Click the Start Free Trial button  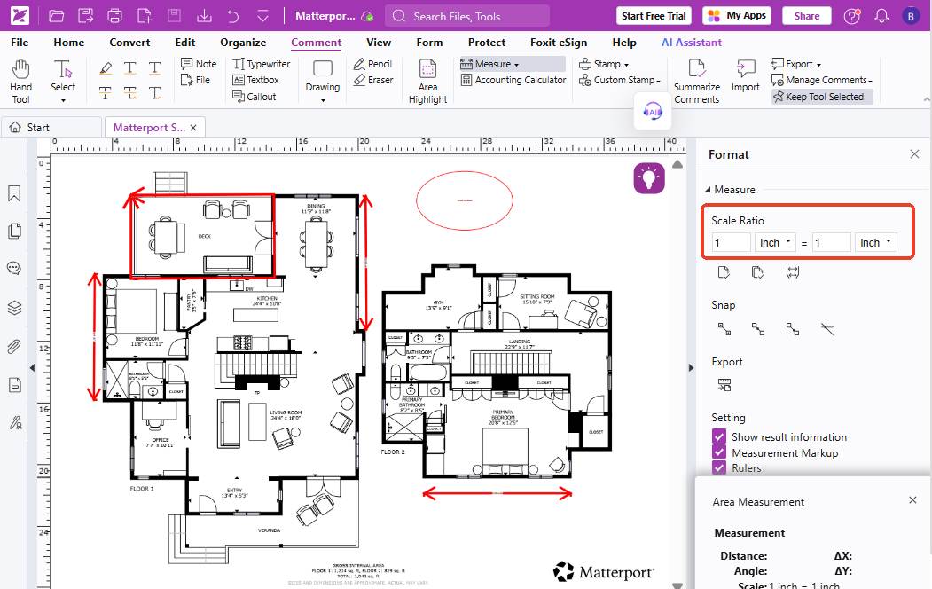[x=653, y=15]
